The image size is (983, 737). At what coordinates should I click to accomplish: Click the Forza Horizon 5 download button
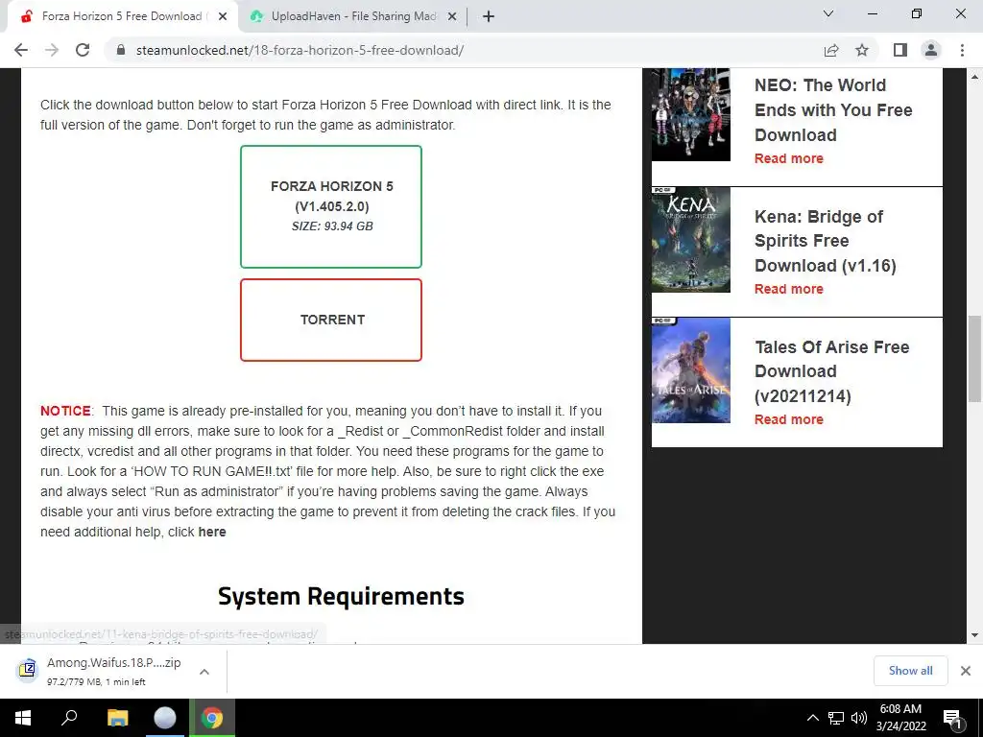pyautogui.click(x=331, y=206)
